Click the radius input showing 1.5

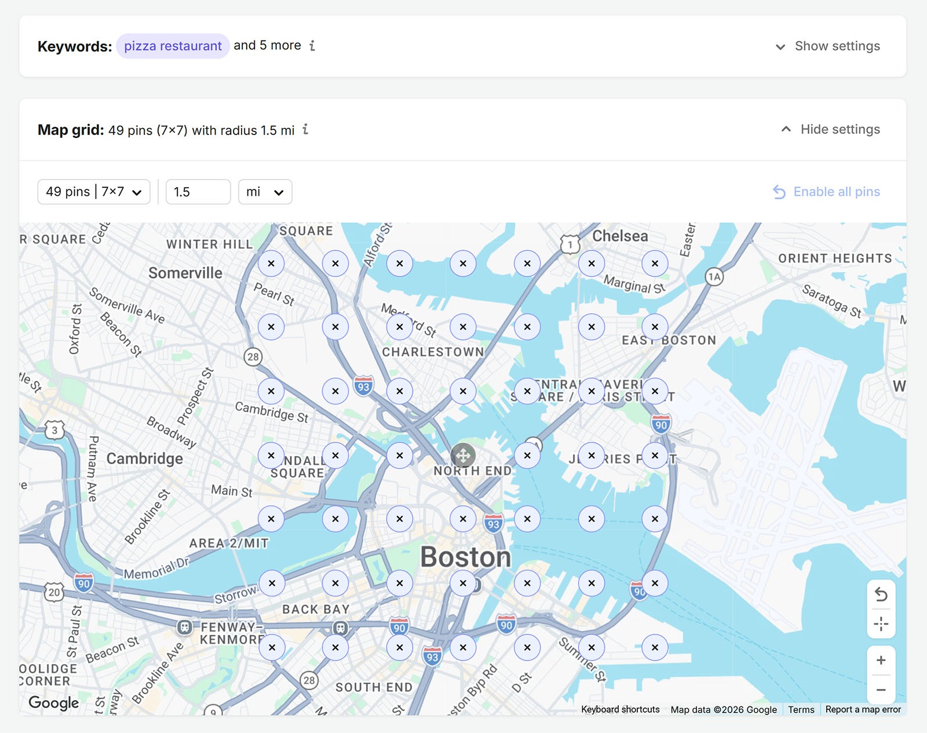pyautogui.click(x=198, y=192)
